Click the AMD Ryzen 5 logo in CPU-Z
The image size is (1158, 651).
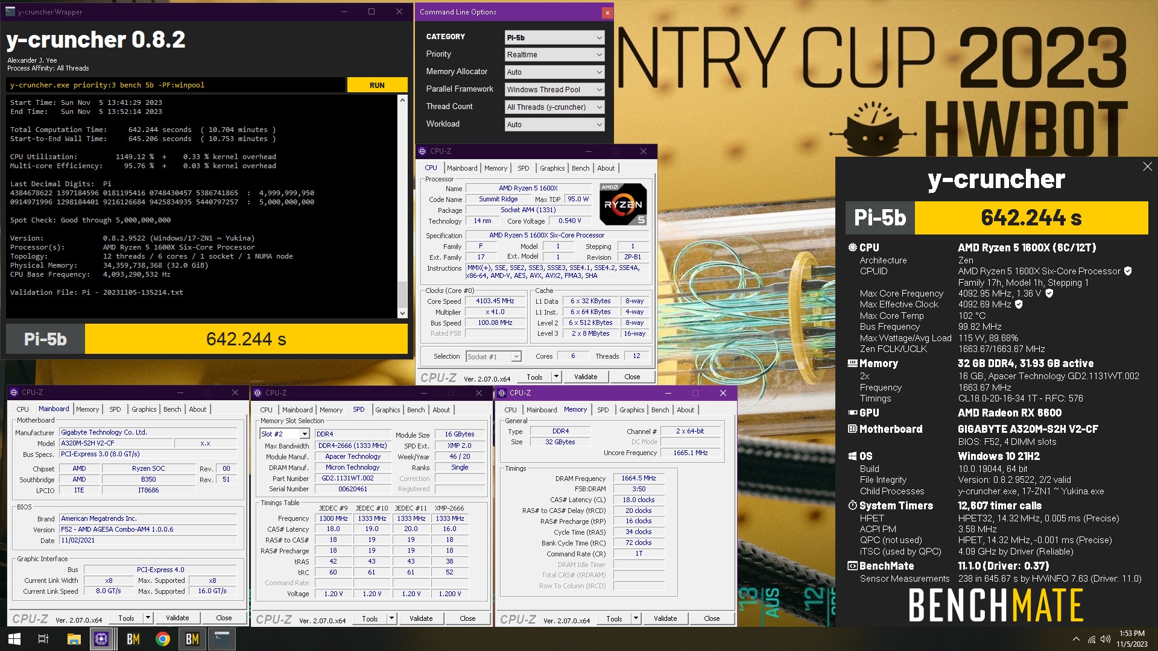tap(623, 204)
